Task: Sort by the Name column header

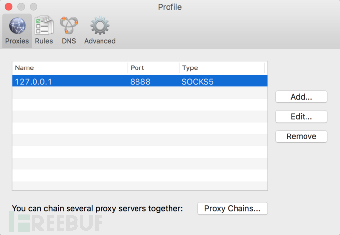Action: (69, 68)
